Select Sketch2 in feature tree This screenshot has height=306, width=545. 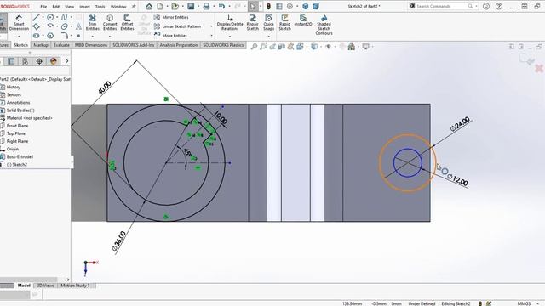tap(17, 164)
